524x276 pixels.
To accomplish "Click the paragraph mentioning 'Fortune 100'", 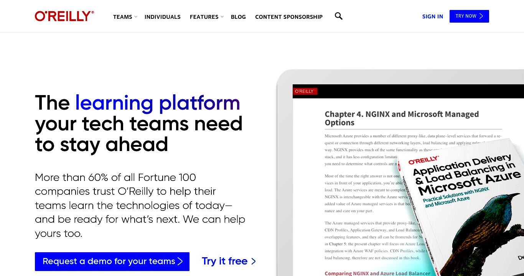I will [140, 205].
